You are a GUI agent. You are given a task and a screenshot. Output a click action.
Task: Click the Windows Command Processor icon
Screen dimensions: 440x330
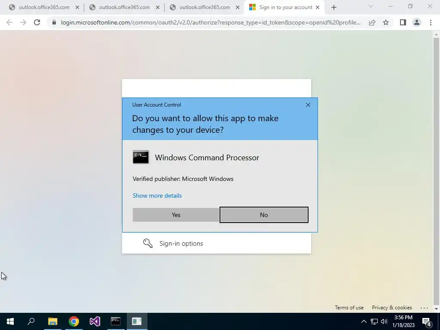tap(141, 157)
